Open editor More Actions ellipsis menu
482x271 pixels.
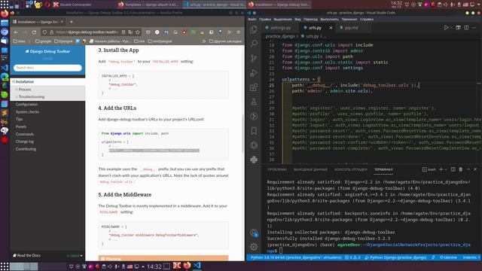pos(474,28)
